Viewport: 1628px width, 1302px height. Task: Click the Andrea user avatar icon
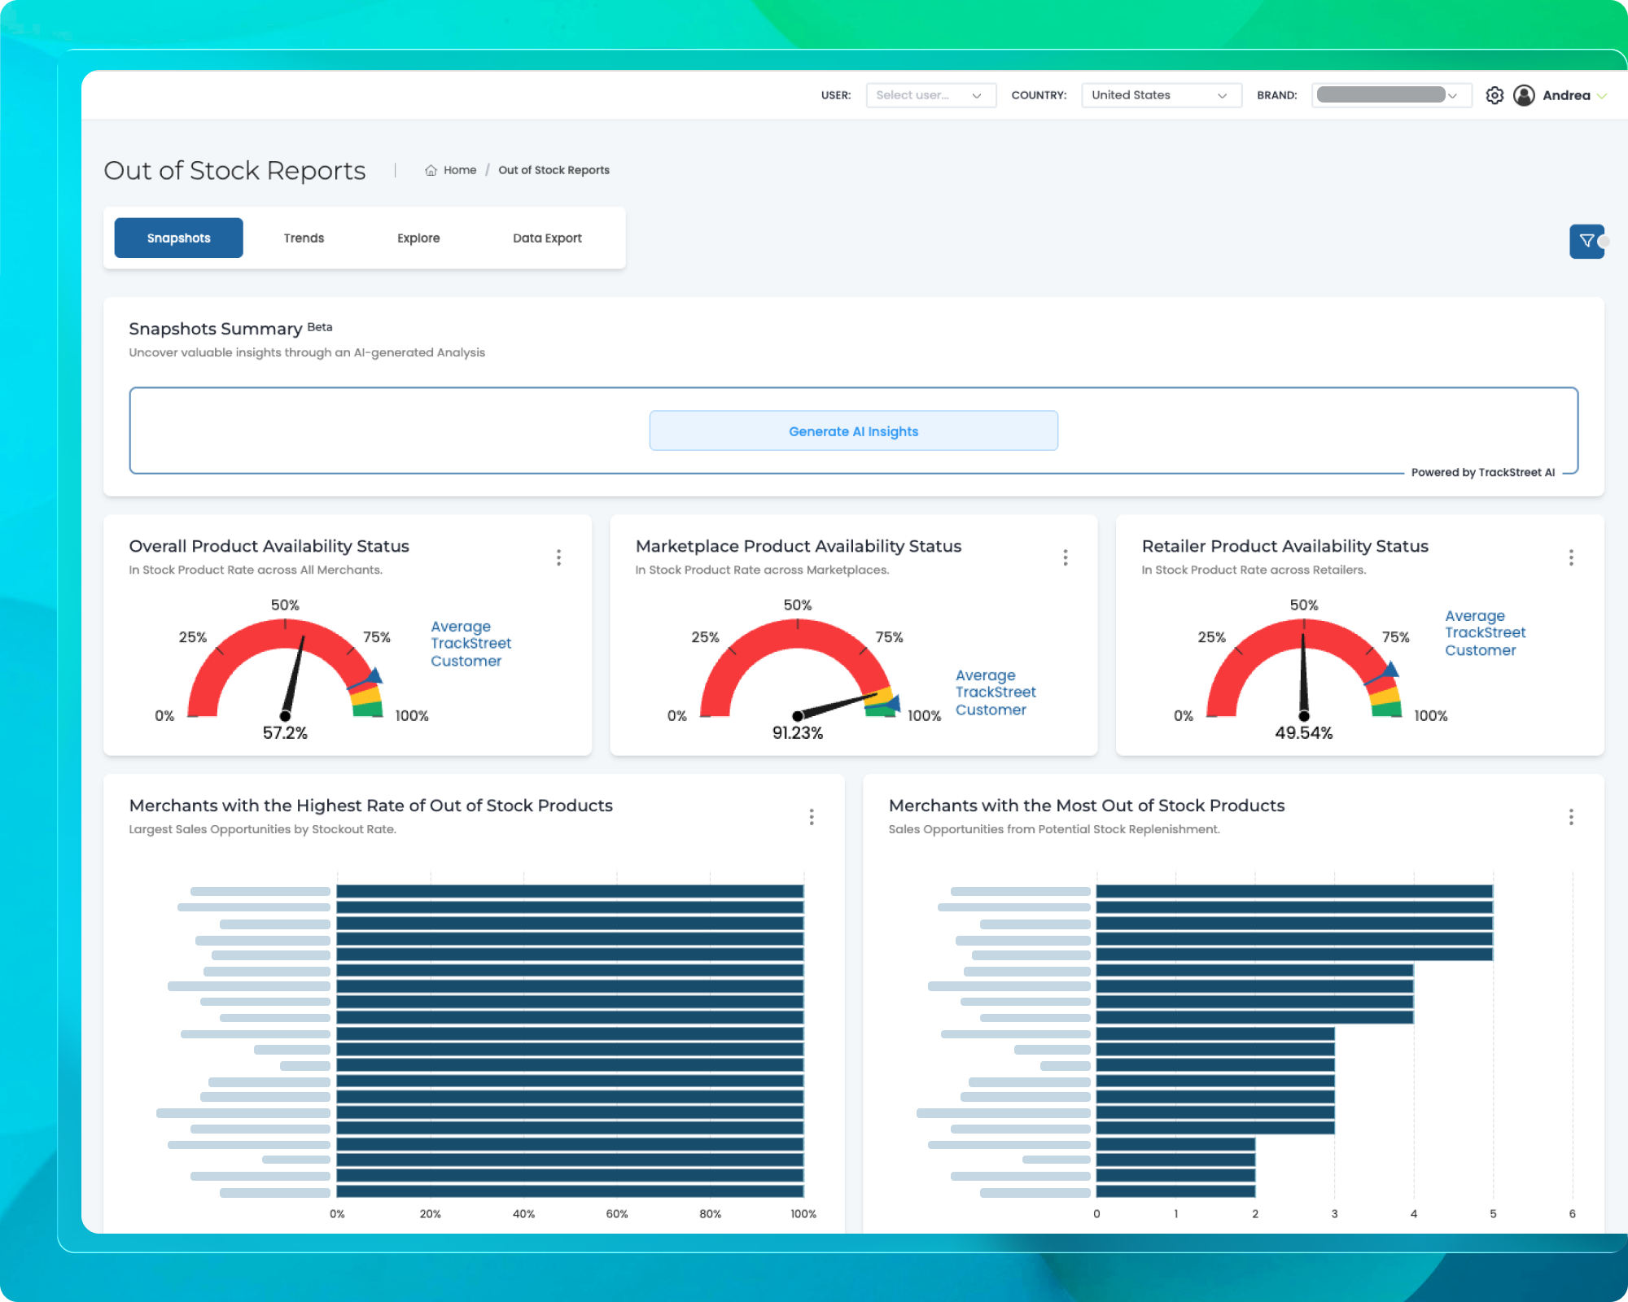(1524, 95)
